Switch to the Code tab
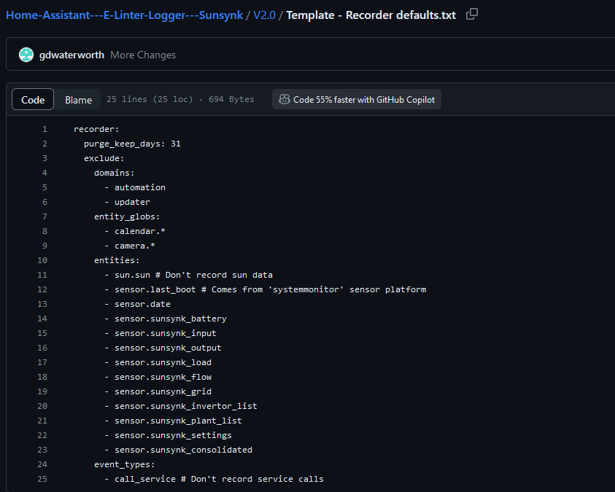Viewport: 615px width, 492px height. coord(33,100)
